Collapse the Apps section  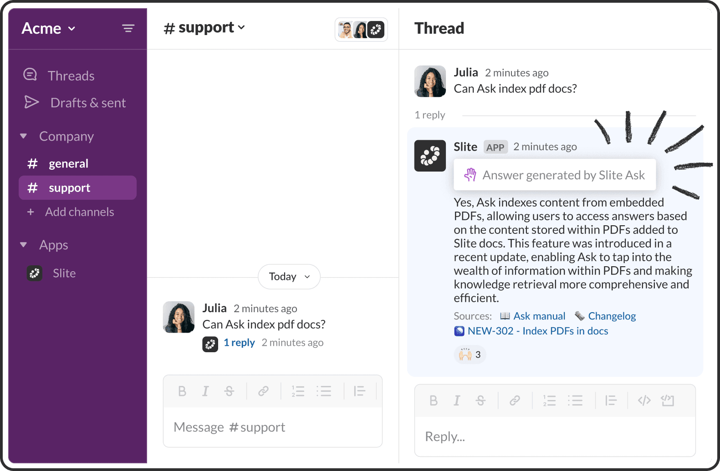pos(24,245)
